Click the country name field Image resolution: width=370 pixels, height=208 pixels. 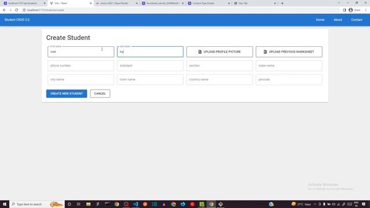tap(220, 80)
